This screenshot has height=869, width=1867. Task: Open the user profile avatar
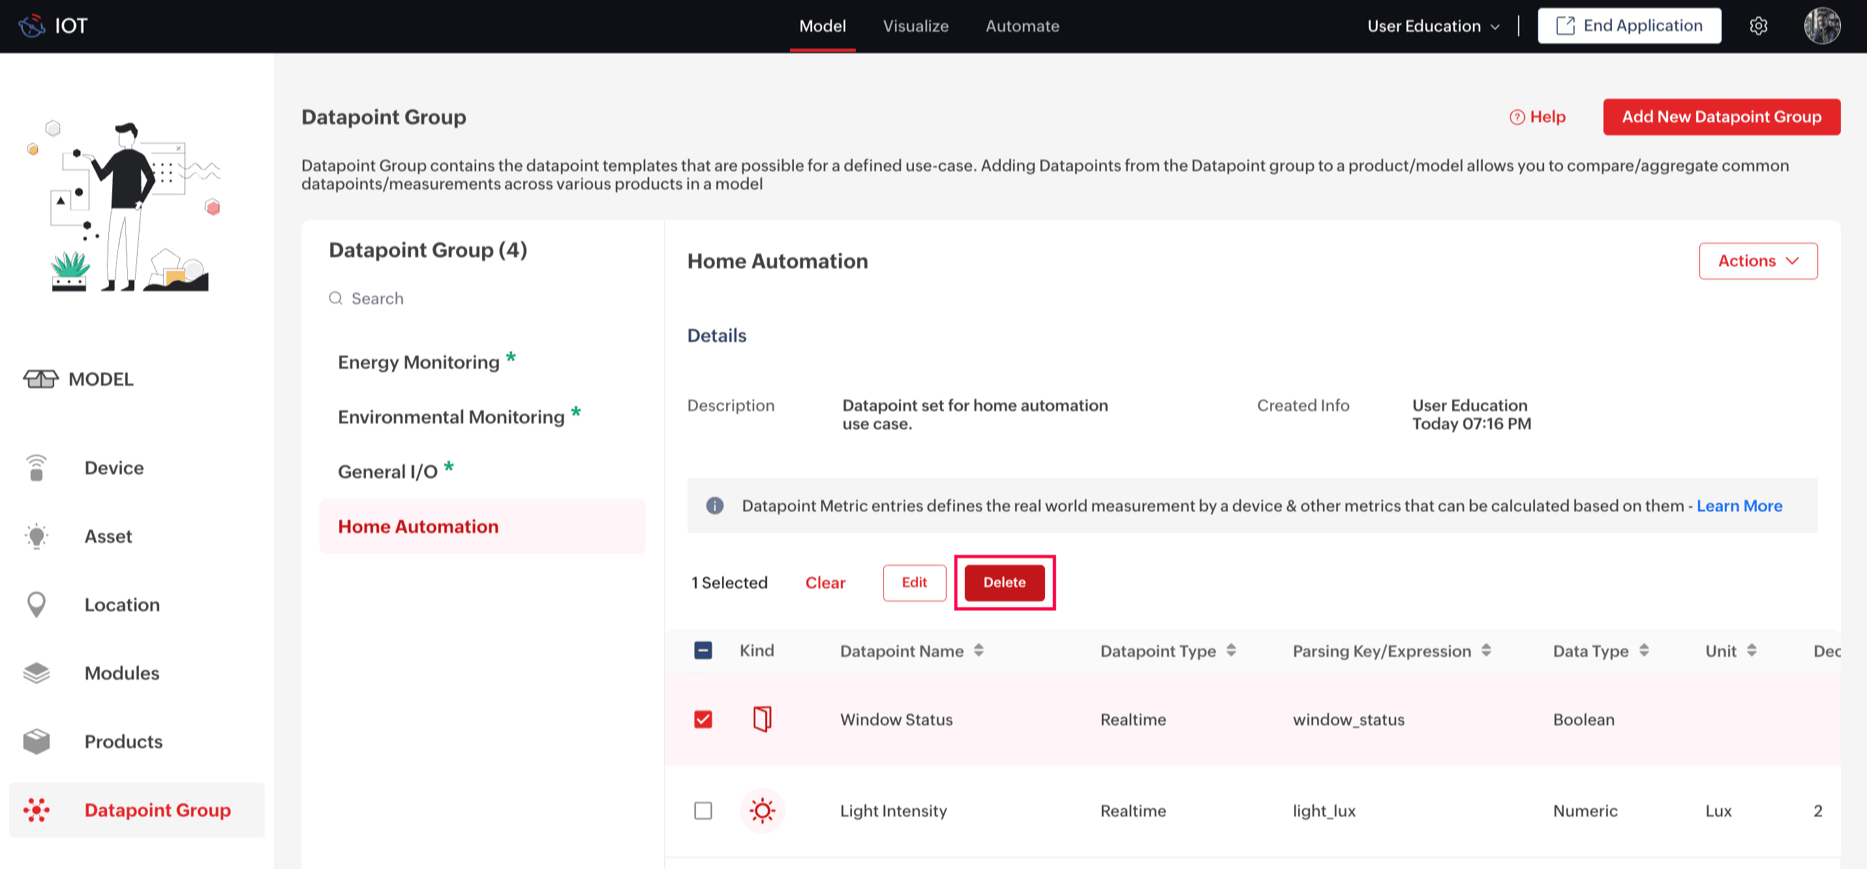click(1821, 26)
